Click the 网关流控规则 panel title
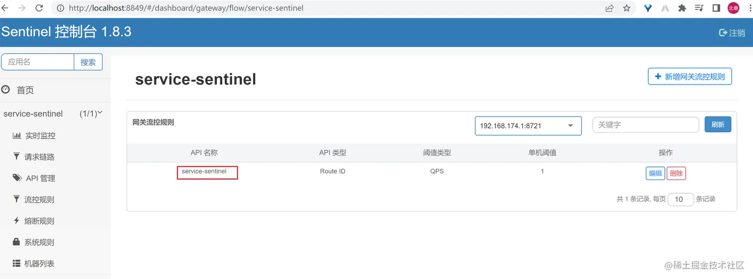 (x=153, y=122)
